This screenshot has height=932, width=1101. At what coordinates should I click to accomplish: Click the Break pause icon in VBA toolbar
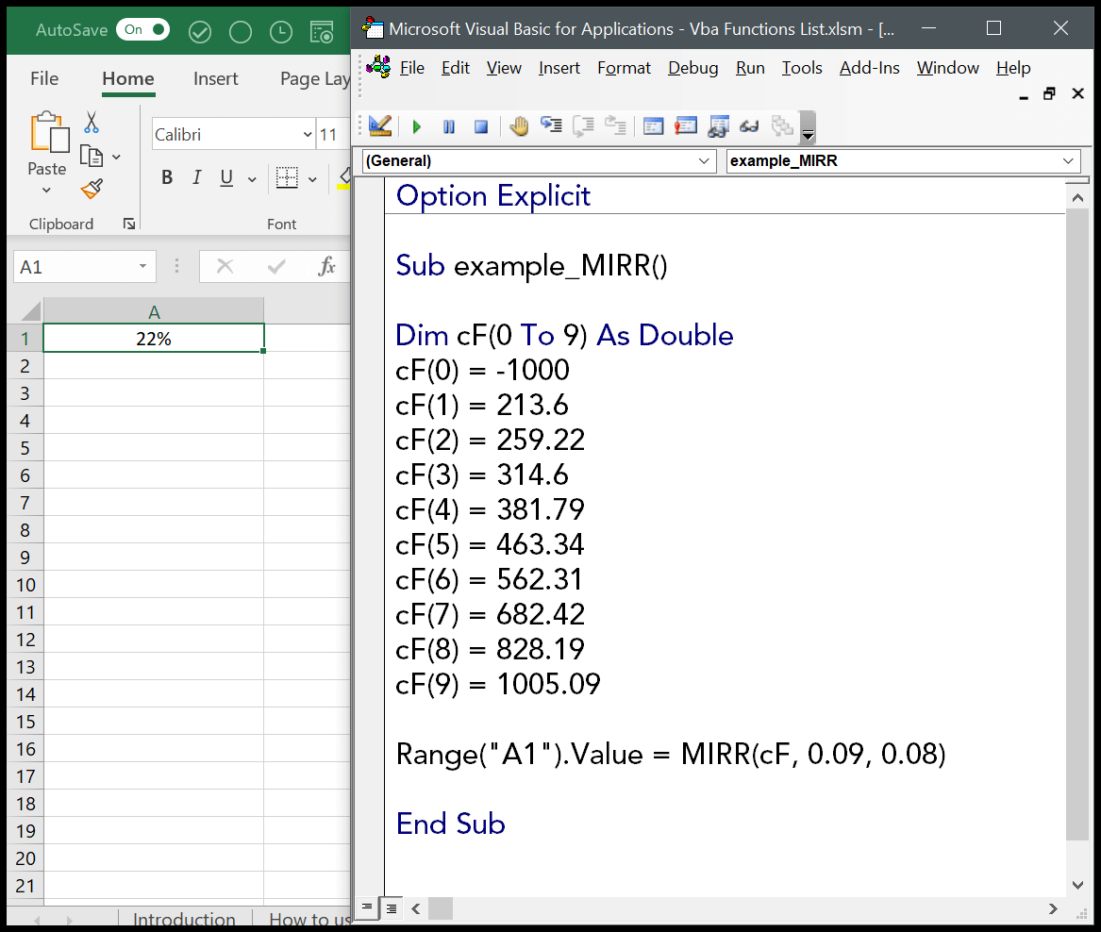tap(449, 126)
